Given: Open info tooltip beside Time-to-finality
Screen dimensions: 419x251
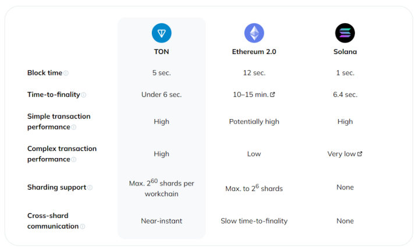Looking at the screenshot, I should [84, 95].
